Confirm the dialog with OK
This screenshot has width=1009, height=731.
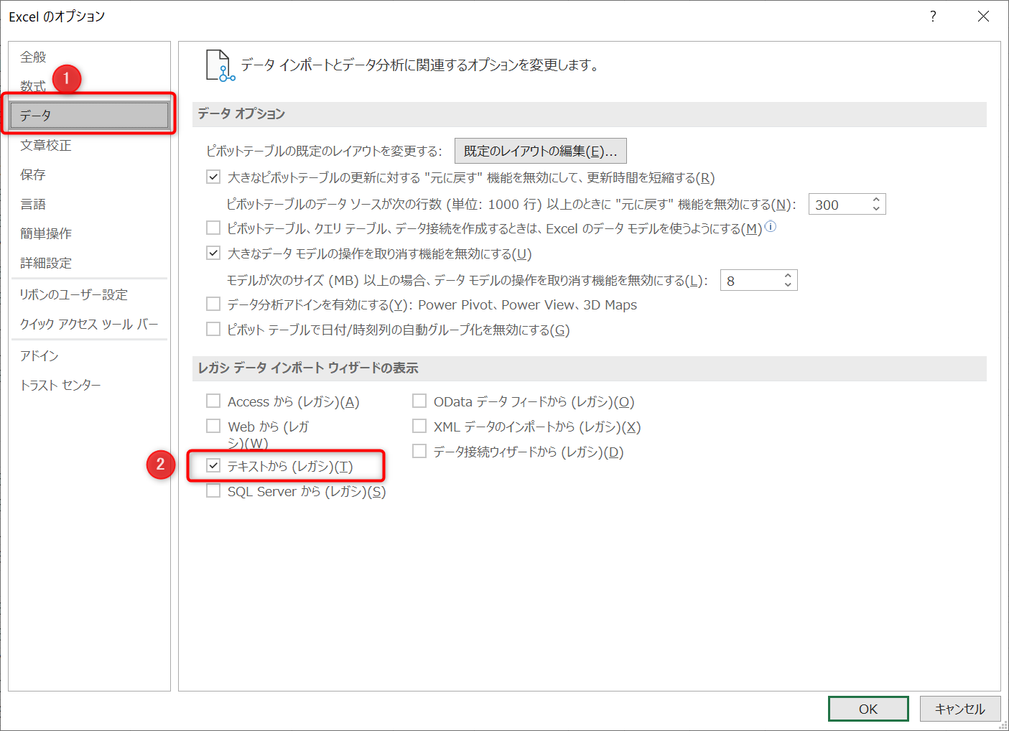(868, 709)
